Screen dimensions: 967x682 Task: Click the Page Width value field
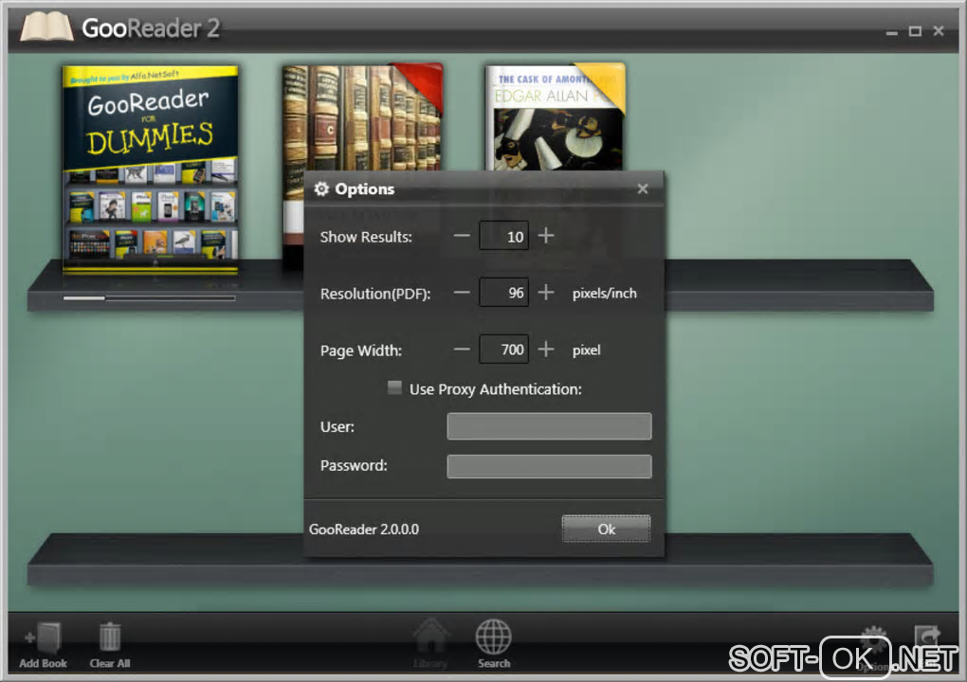click(x=503, y=350)
